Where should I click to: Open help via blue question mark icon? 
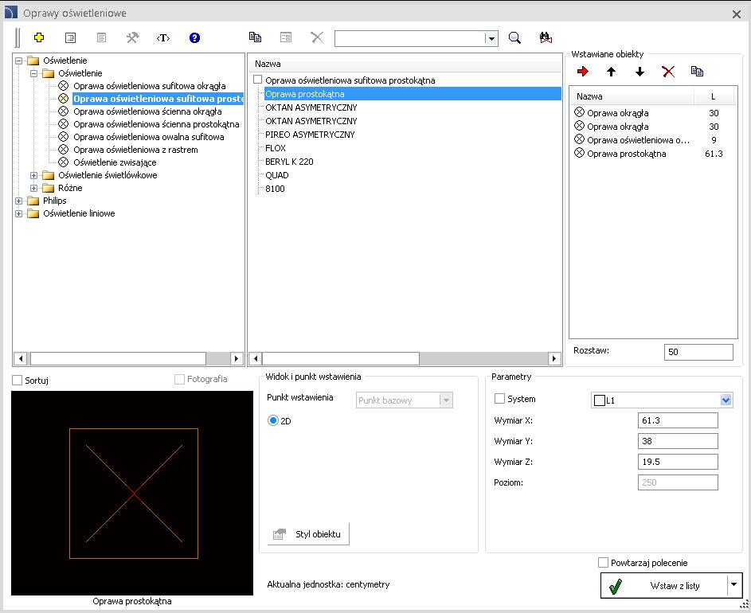click(194, 37)
